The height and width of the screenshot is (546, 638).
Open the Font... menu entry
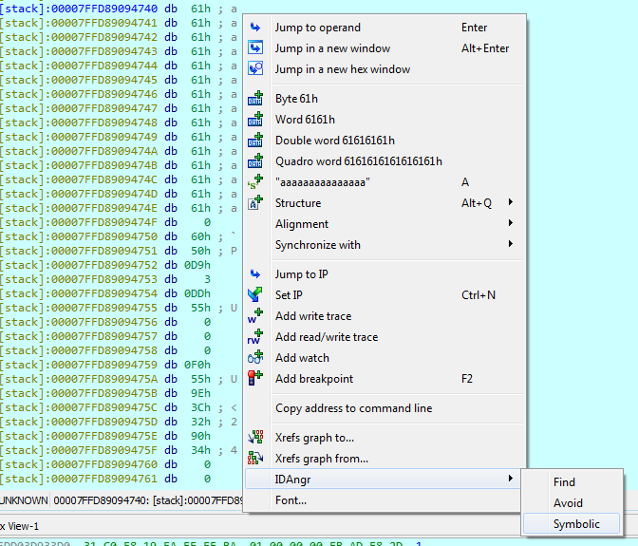(383, 500)
